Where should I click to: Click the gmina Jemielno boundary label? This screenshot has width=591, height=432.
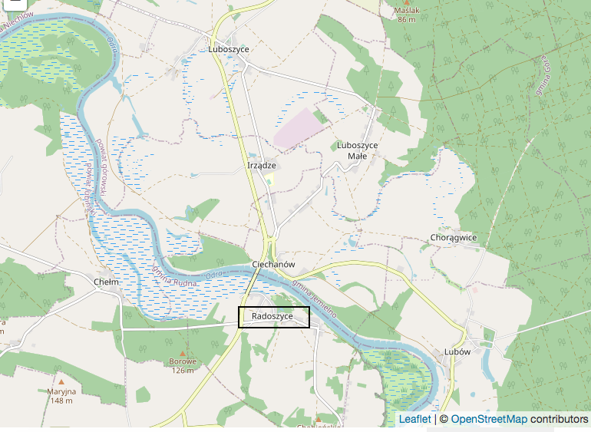(x=315, y=298)
